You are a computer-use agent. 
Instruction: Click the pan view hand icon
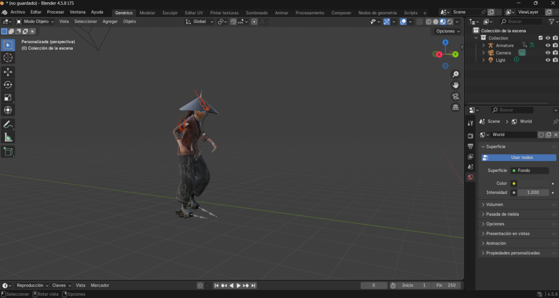[x=455, y=85]
